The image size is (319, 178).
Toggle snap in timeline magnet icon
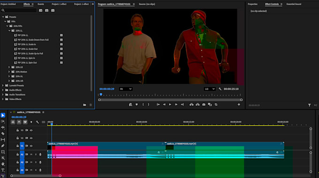click(x=19, y=122)
